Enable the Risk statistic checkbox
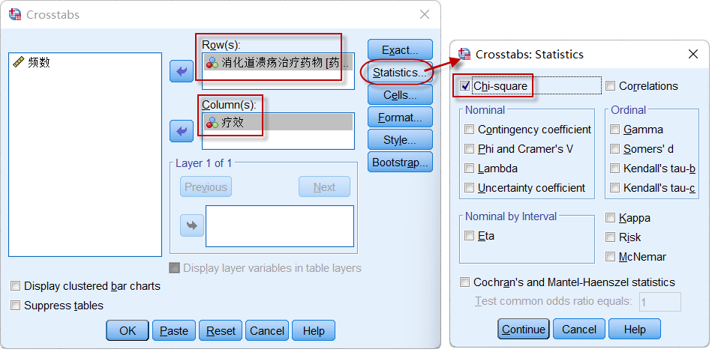Image resolution: width=712 pixels, height=352 pixels. click(x=610, y=237)
